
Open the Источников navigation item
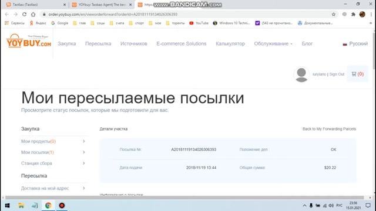[x=133, y=44]
